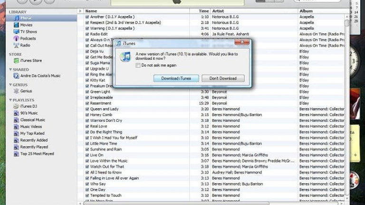Select the track 'Tempted to Touch'
Viewport: 365px width, 205px height.
coord(106,196)
